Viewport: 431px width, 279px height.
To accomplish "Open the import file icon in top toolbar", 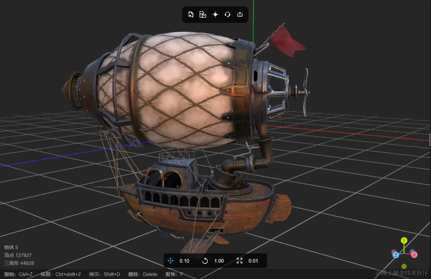I will 191,14.
